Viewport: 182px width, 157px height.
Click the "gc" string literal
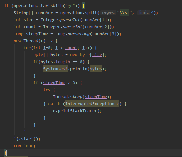pyautogui.click(x=70, y=6)
